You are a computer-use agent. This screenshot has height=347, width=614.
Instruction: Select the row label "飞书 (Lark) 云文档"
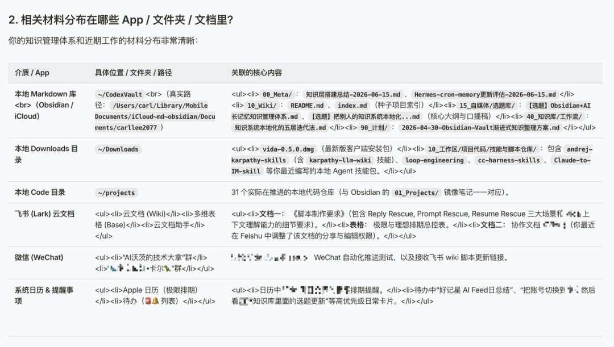tap(44, 214)
